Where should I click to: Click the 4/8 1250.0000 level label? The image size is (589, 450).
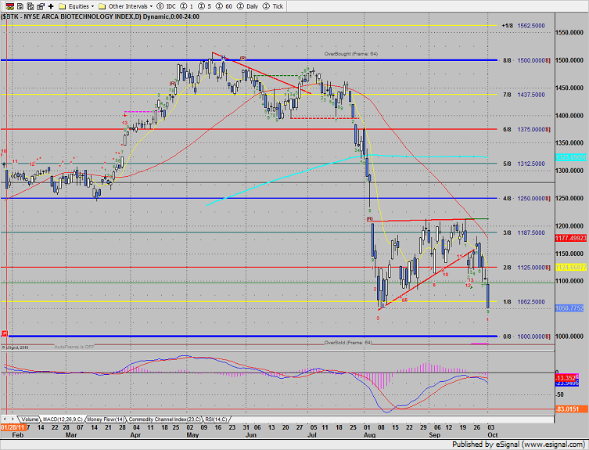click(526, 198)
